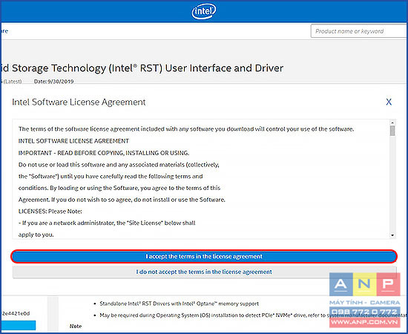This screenshot has width=408, height=334.
Task: Click the blue download button at bottom left
Action: (x=19, y=325)
